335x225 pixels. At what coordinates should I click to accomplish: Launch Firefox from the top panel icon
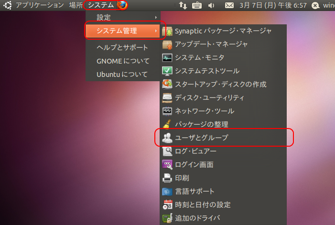(122, 5)
